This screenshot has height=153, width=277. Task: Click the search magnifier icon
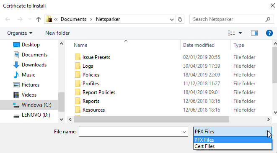click(268, 19)
